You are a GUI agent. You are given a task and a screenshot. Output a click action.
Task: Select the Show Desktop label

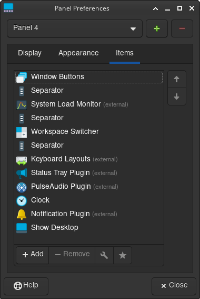click(55, 228)
